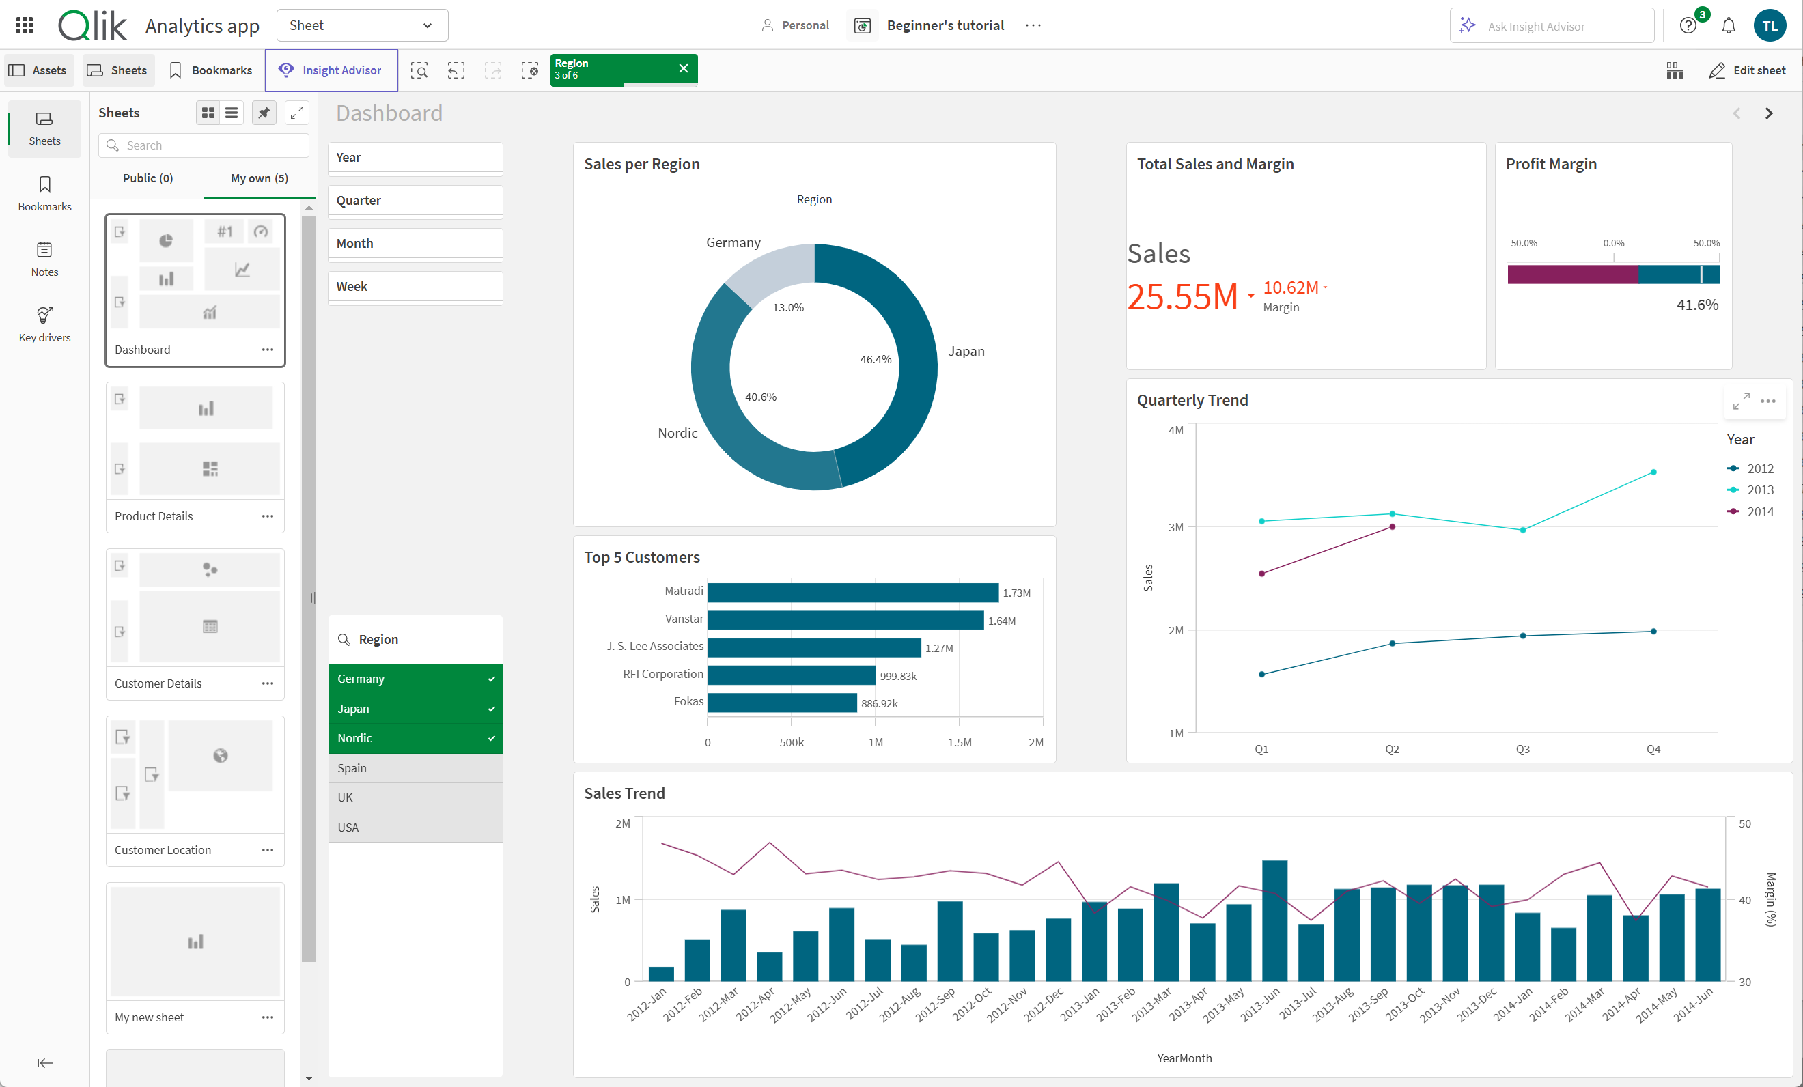The width and height of the screenshot is (1803, 1087).
Task: Open the Key Drivers panel
Action: (44, 320)
